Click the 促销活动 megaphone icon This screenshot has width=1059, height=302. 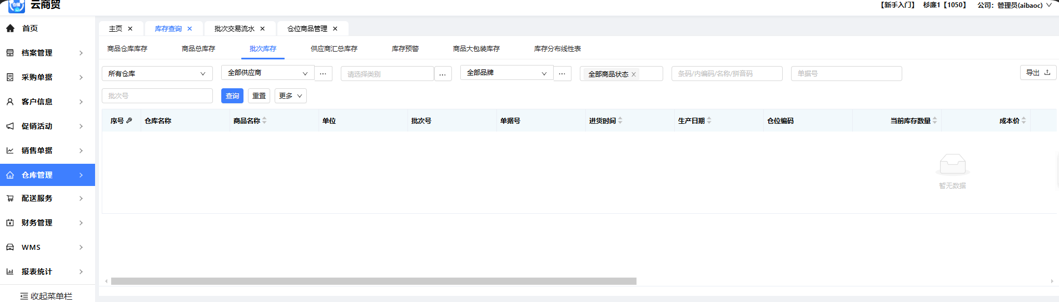pos(10,126)
